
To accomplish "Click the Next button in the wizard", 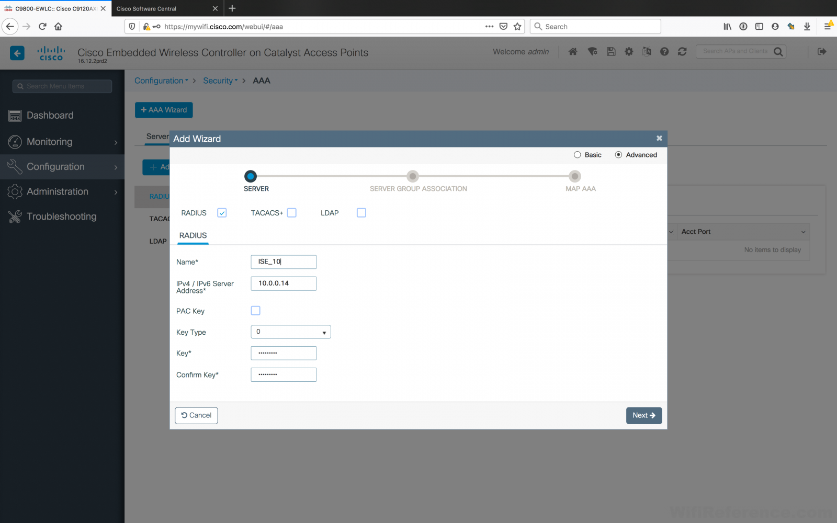I will [x=643, y=415].
